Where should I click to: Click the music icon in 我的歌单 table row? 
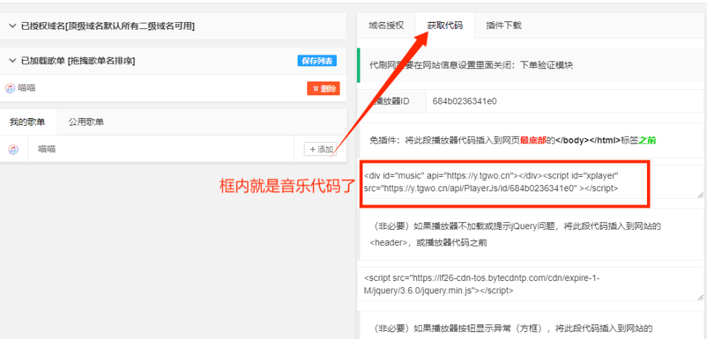tap(13, 149)
